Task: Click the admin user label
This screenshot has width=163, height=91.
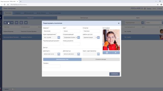Action: click(x=154, y=9)
